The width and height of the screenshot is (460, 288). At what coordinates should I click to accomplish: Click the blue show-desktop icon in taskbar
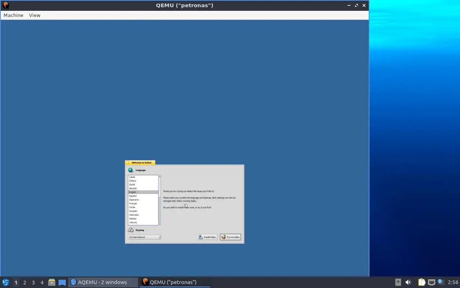pos(62,282)
